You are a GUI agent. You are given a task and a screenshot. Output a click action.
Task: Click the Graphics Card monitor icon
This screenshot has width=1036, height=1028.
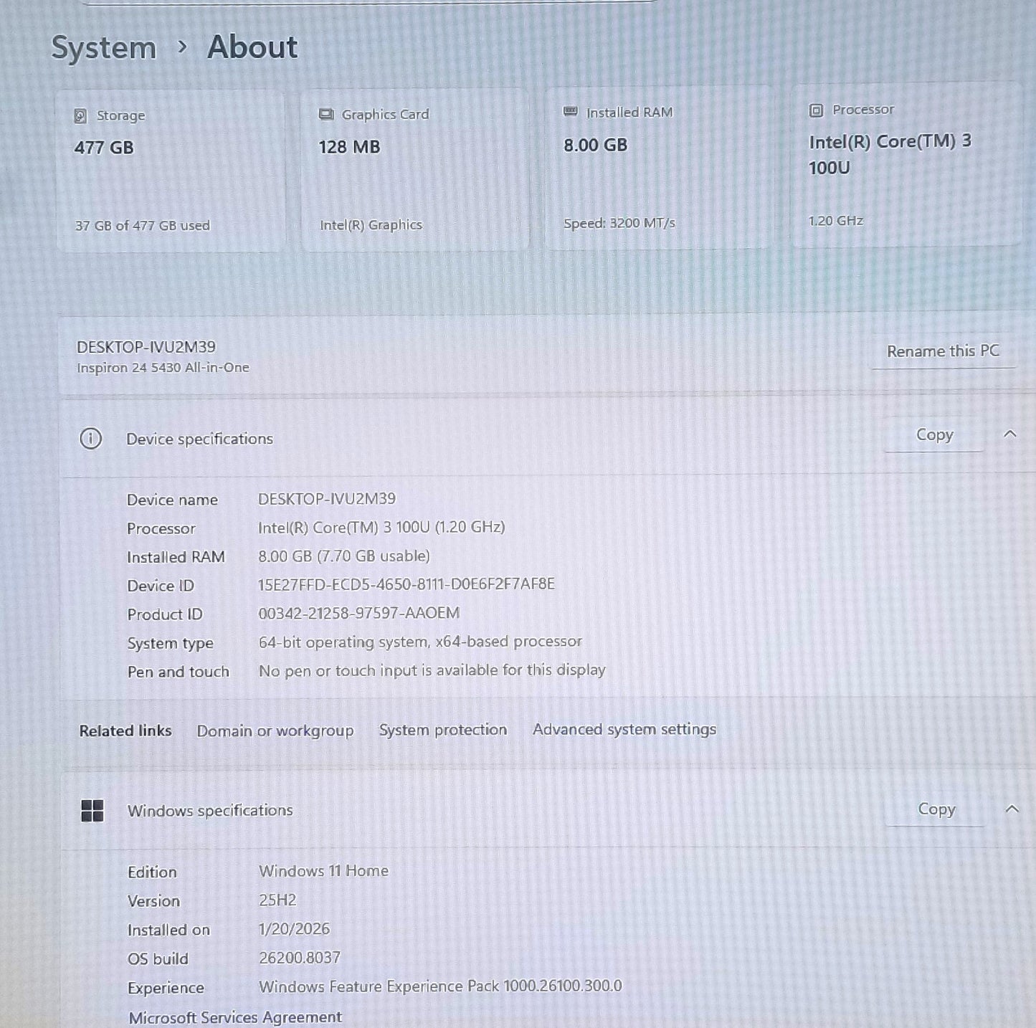[x=326, y=115]
